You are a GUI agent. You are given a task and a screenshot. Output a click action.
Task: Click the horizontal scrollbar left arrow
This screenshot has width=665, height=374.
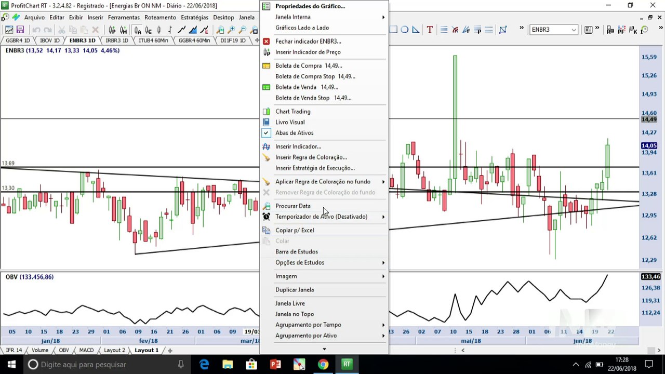click(x=463, y=351)
